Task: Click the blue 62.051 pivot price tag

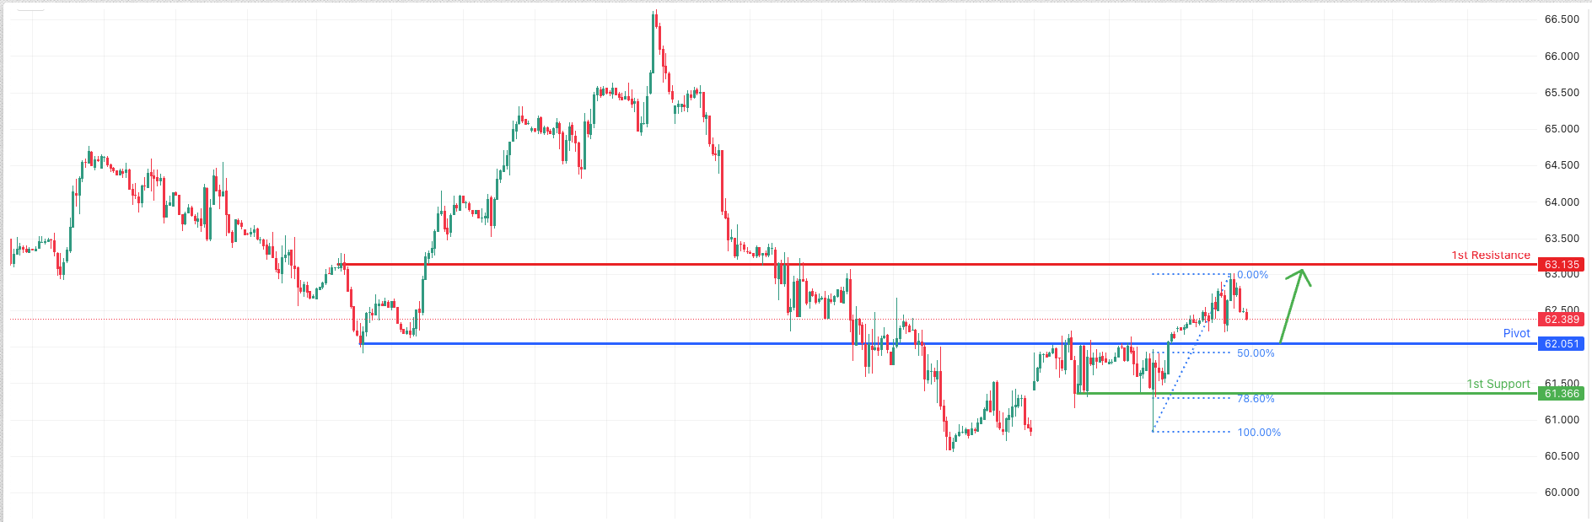Action: 1561,344
